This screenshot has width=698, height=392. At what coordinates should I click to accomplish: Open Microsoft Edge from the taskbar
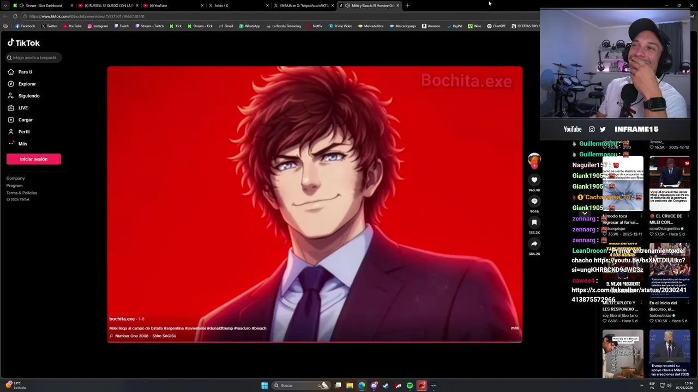(362, 385)
